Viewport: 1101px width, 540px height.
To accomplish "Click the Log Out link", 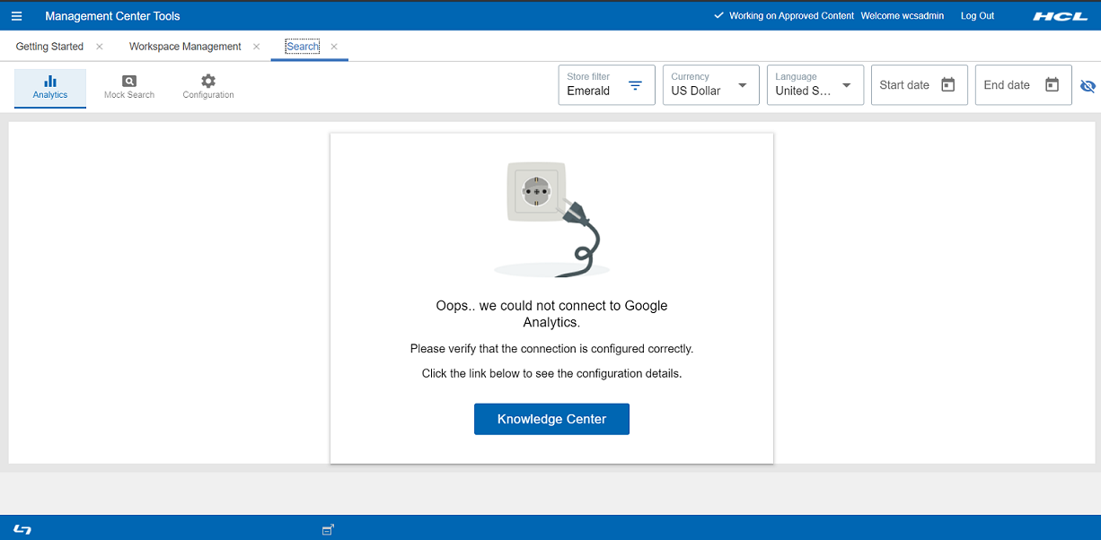I will coord(977,16).
